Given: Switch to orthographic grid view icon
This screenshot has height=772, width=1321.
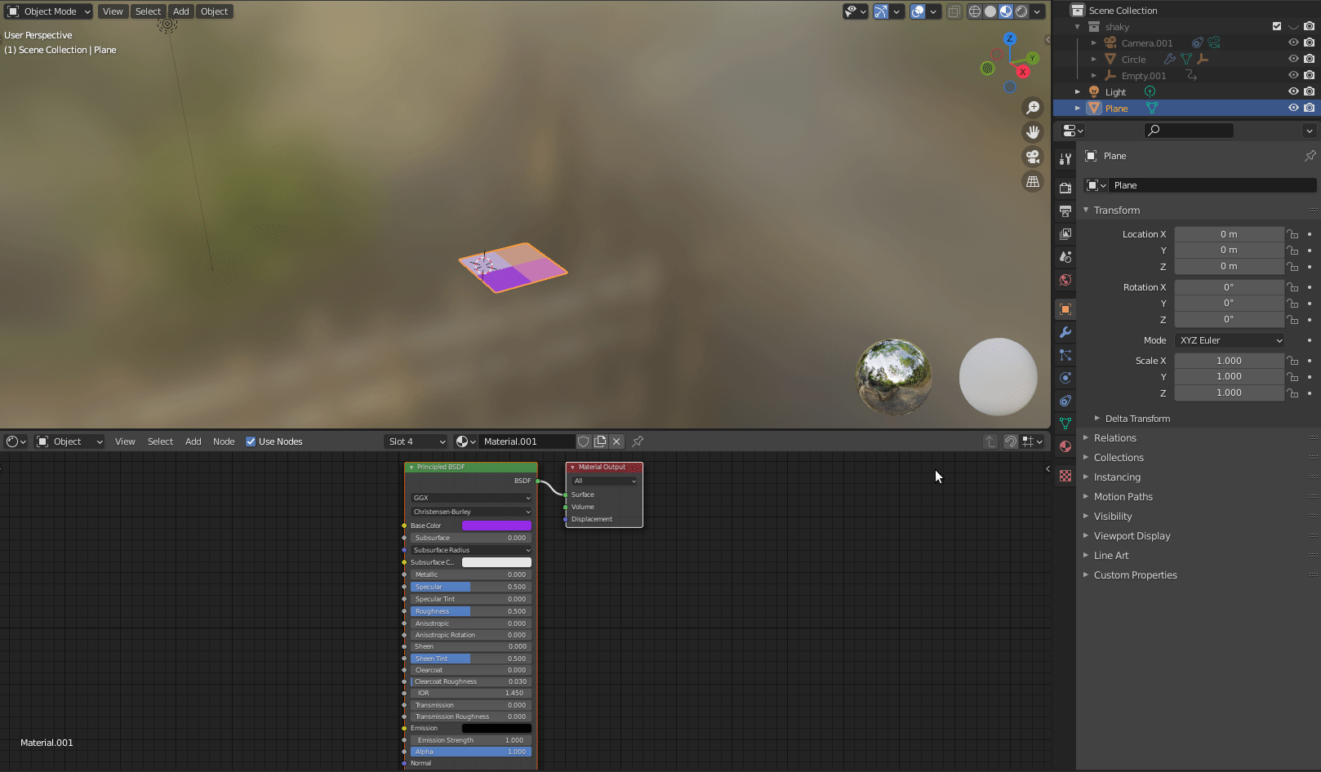Looking at the screenshot, I should (1033, 181).
